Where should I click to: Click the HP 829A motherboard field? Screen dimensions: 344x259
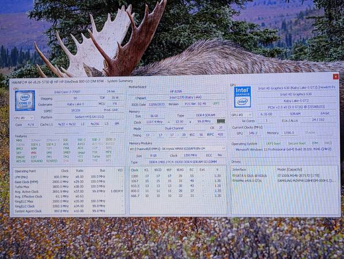click(176, 91)
